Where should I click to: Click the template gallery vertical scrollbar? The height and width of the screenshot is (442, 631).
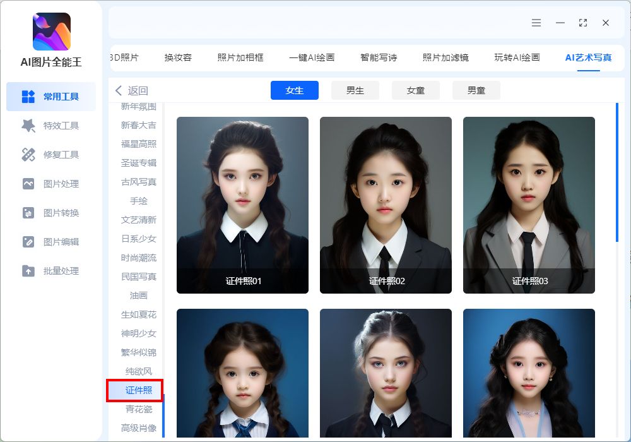[617, 172]
